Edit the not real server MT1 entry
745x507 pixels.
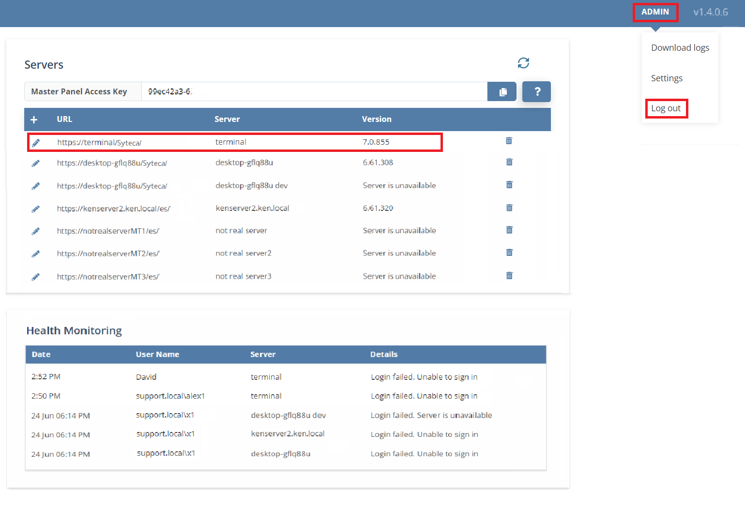36,231
